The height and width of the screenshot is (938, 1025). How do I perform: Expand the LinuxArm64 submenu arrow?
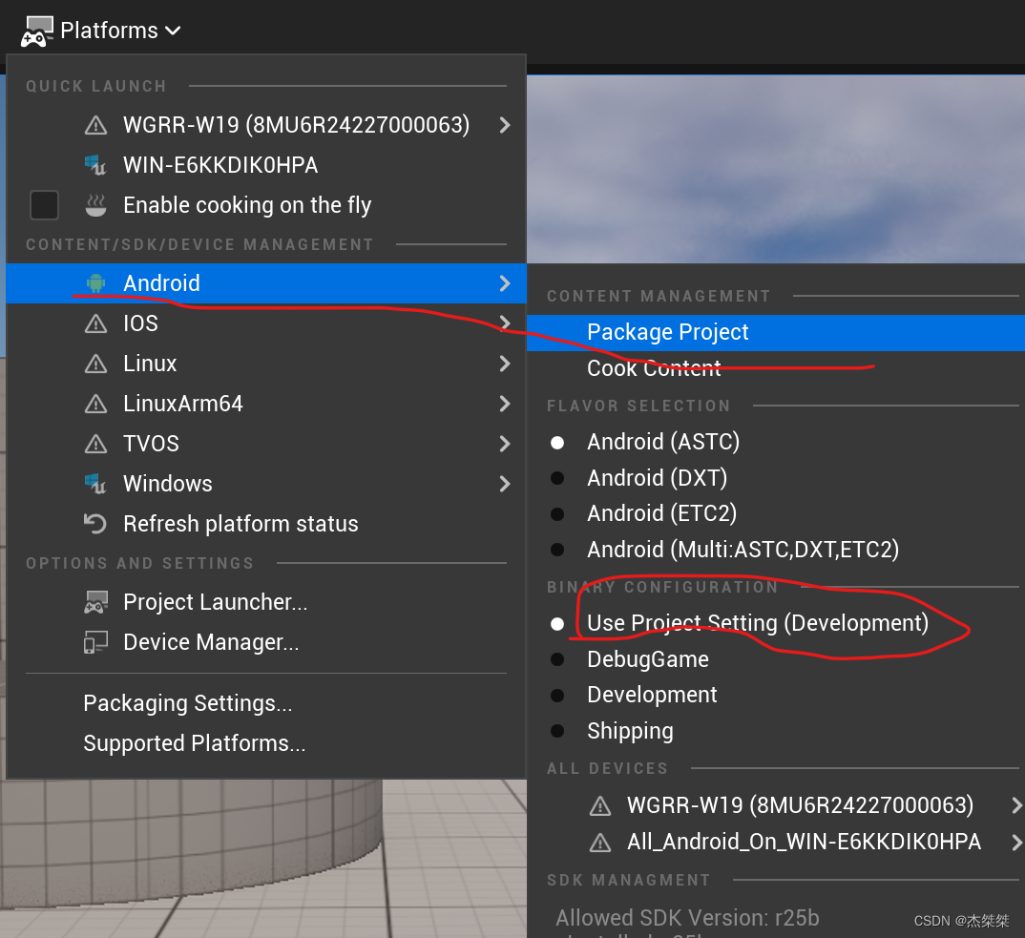click(505, 404)
